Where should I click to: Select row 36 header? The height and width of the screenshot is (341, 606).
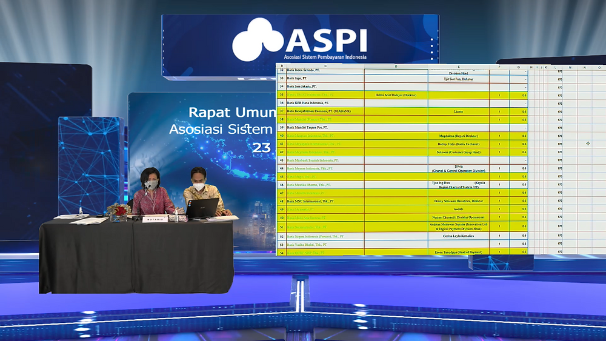tap(281, 103)
